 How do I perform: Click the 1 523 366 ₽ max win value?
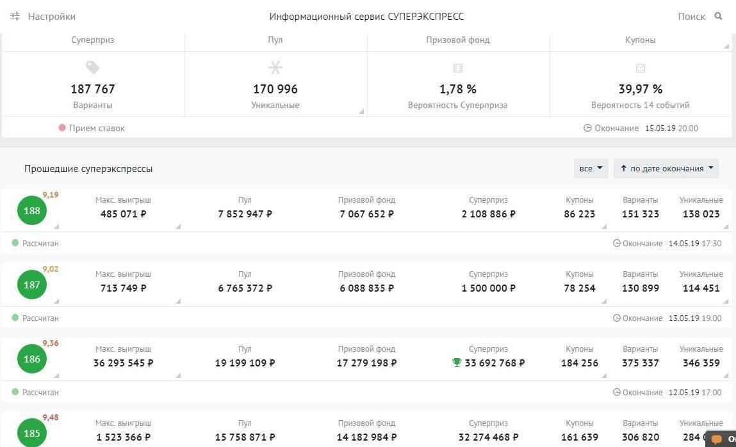click(x=123, y=437)
